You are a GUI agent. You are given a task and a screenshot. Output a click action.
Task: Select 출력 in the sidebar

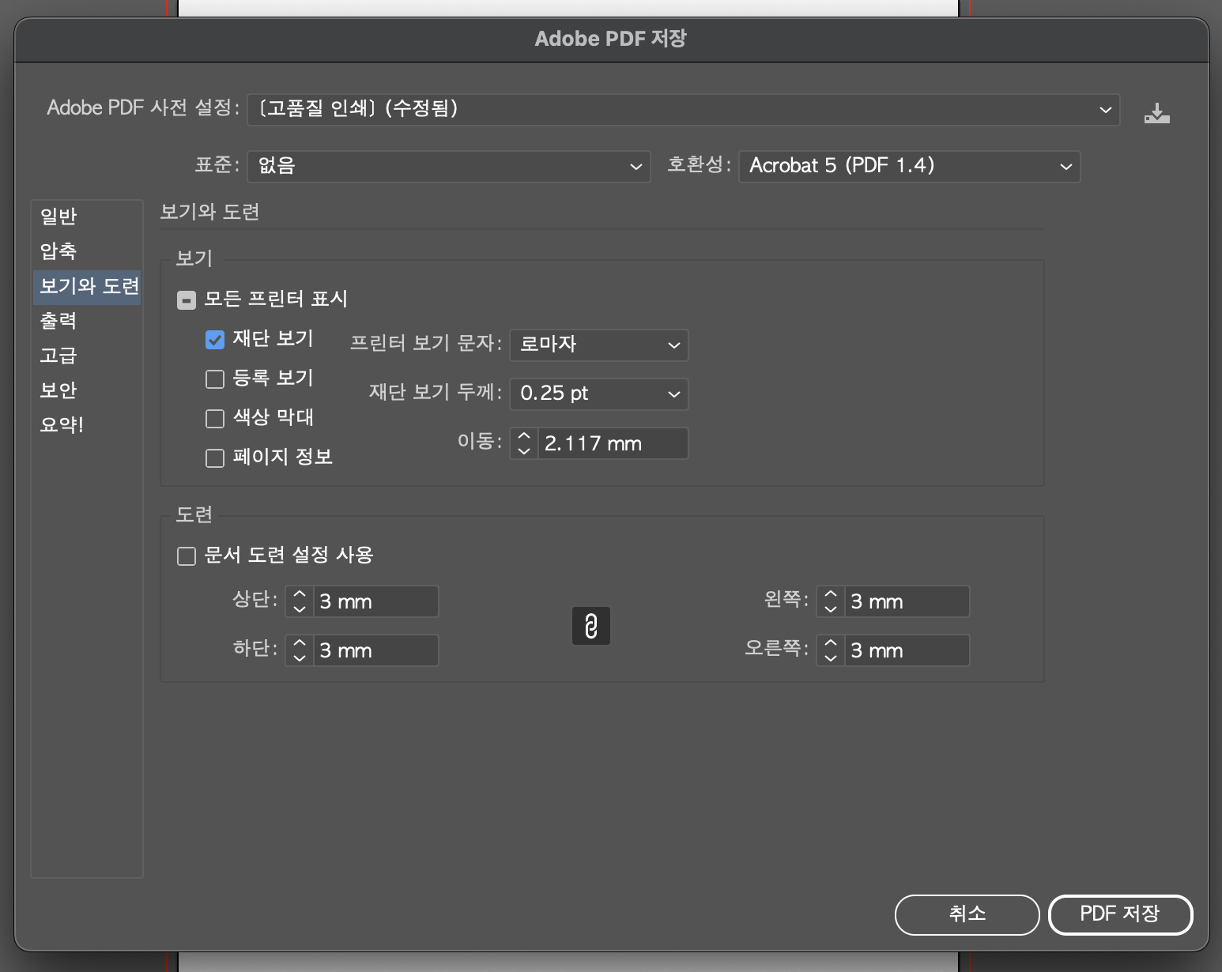87,321
